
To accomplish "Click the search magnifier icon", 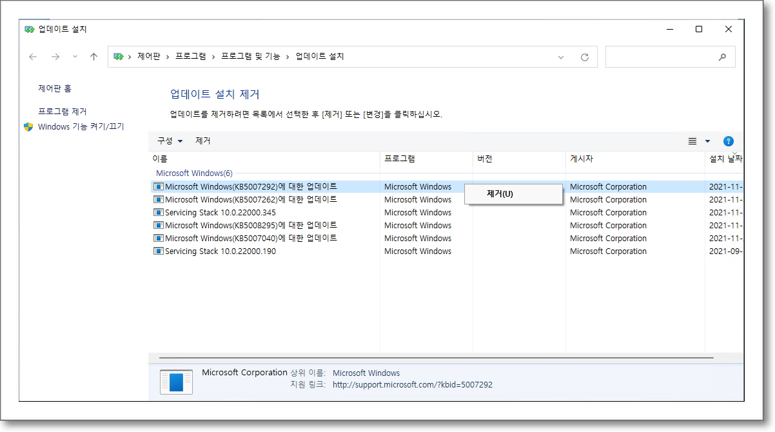I will point(723,57).
